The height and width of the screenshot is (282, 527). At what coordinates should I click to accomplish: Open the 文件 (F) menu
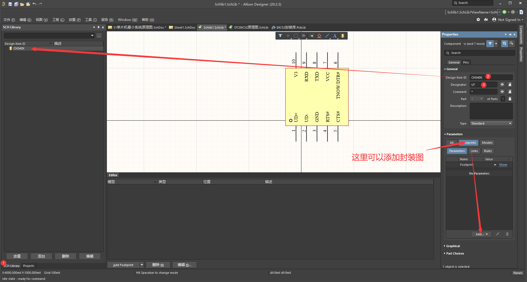click(x=9, y=20)
